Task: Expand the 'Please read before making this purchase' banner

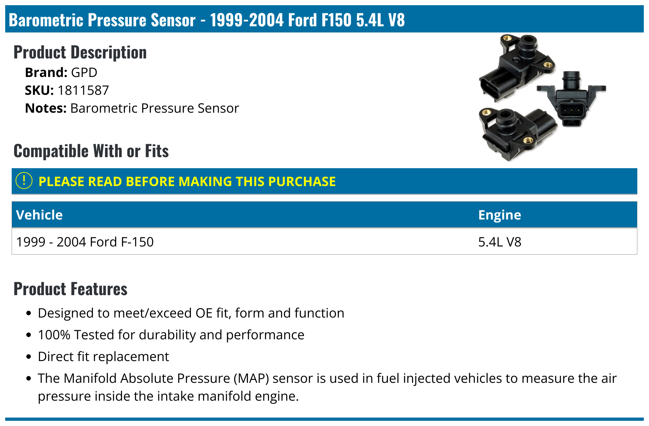Action: pyautogui.click(x=187, y=182)
